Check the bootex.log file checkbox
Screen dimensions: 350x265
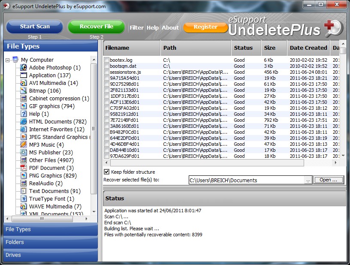[106, 60]
